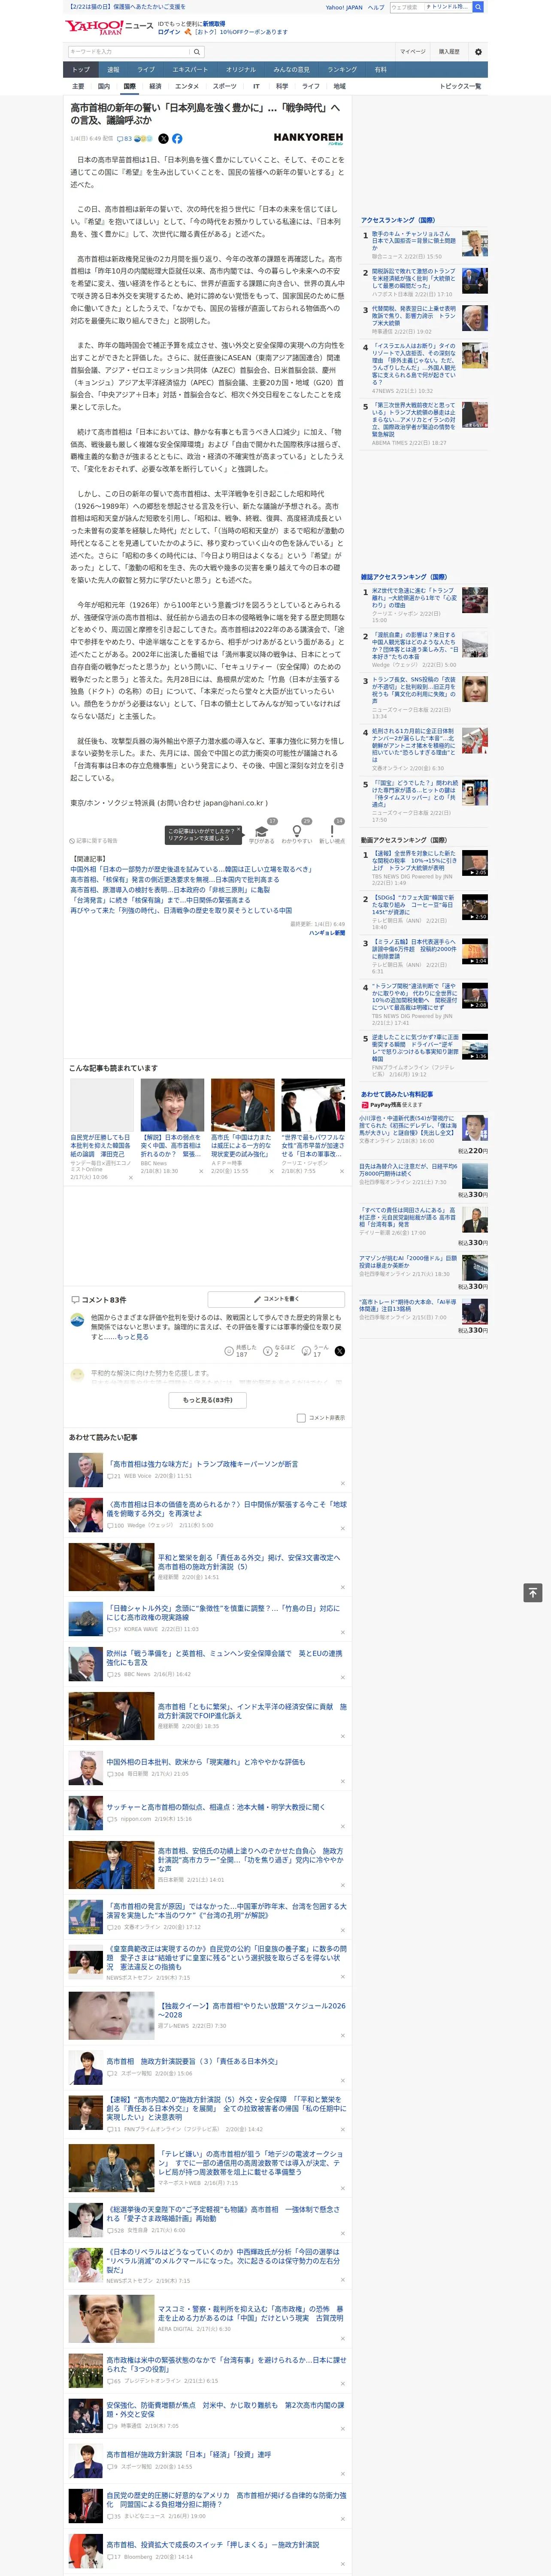This screenshot has height=2576, width=551.
Task: Open the 【2/22は猫の日】保護猫 banner link
Action: [x=127, y=7]
